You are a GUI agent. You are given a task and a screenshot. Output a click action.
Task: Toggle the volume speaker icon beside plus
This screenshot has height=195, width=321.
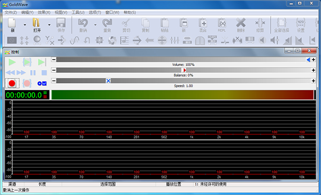coord(308,60)
